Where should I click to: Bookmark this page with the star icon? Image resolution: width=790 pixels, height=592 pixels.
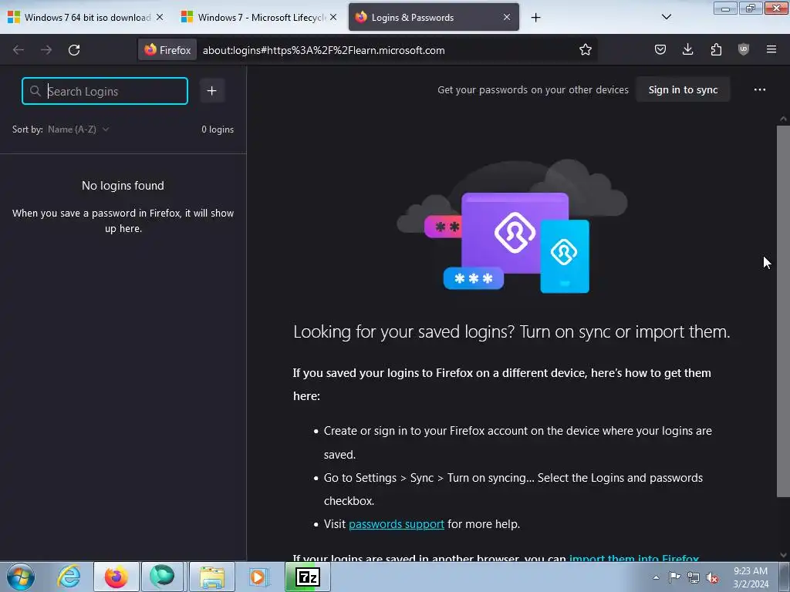point(585,50)
